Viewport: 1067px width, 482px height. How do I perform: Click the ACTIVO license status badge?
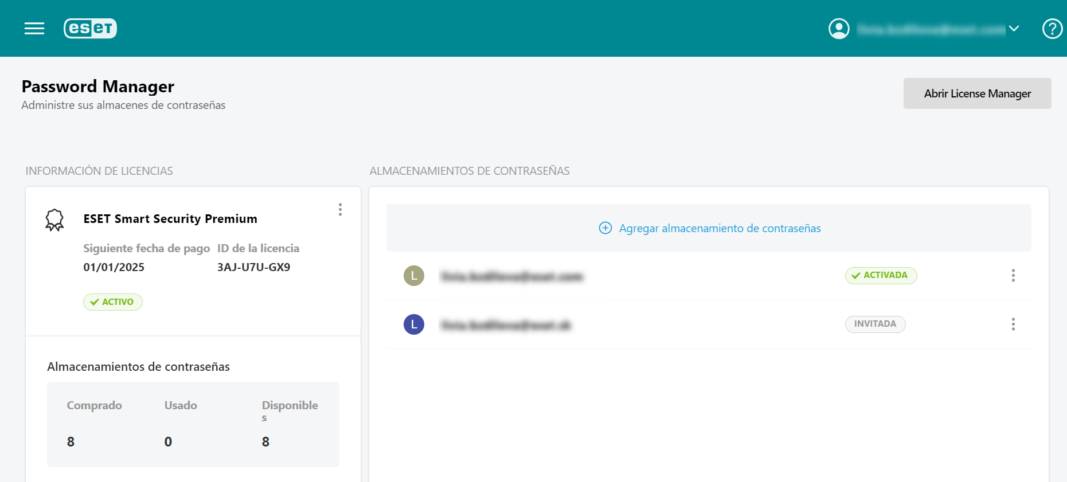click(x=113, y=302)
